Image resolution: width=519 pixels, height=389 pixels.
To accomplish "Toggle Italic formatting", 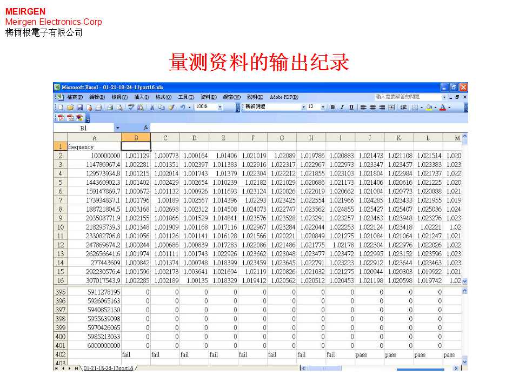I will click(x=342, y=107).
